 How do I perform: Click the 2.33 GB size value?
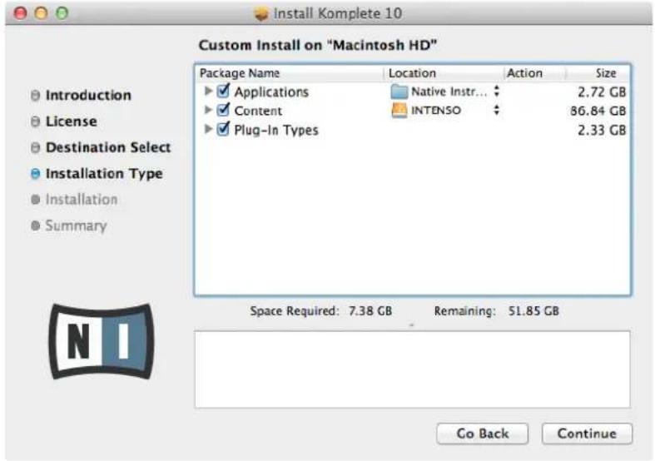(x=602, y=131)
